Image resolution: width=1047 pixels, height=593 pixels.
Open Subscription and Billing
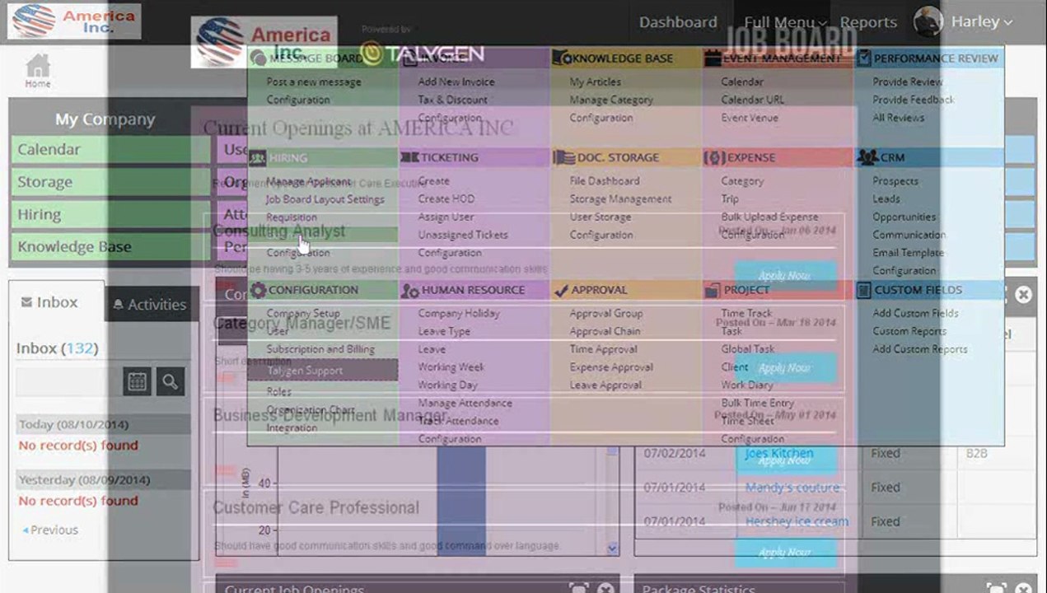coord(320,349)
